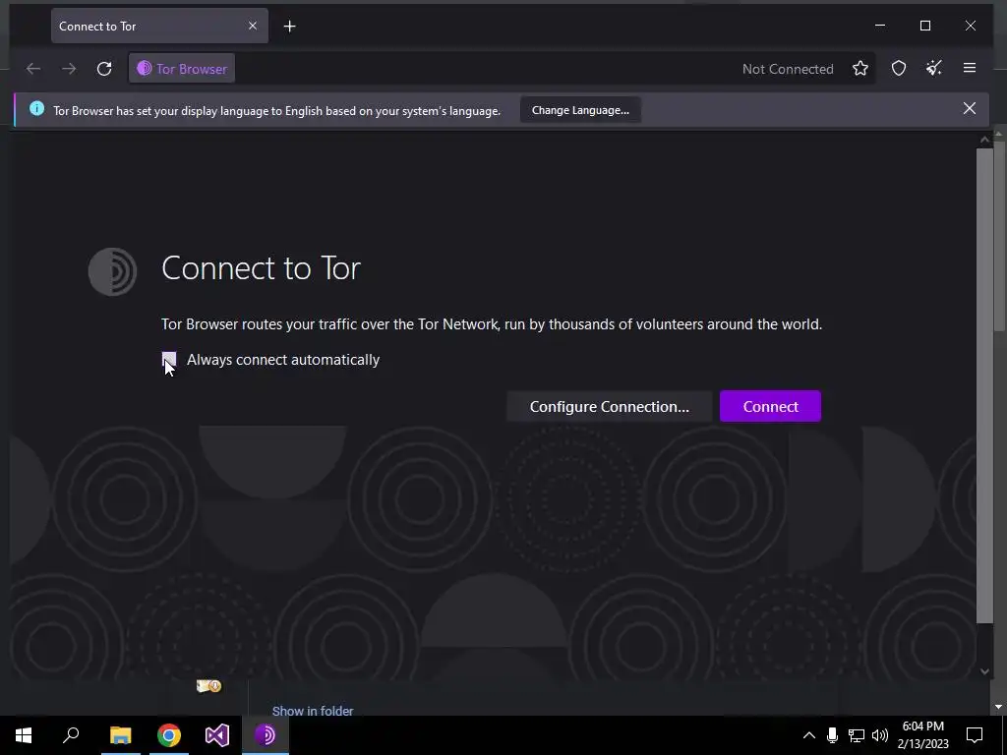
Task: Click the page scrollbar down arrow
Action: 984,671
